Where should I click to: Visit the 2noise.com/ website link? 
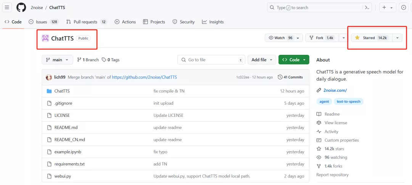335,90
